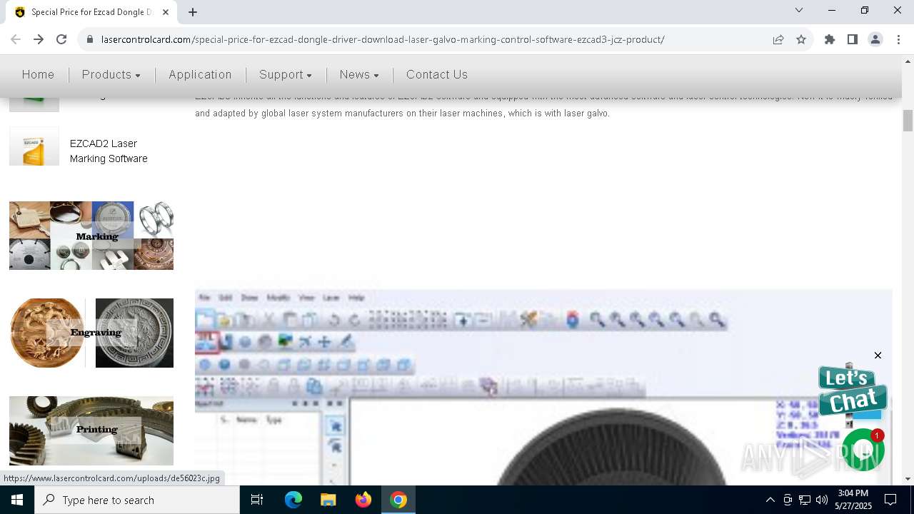Open the notification center icon
The width and height of the screenshot is (914, 514).
coord(890,500)
